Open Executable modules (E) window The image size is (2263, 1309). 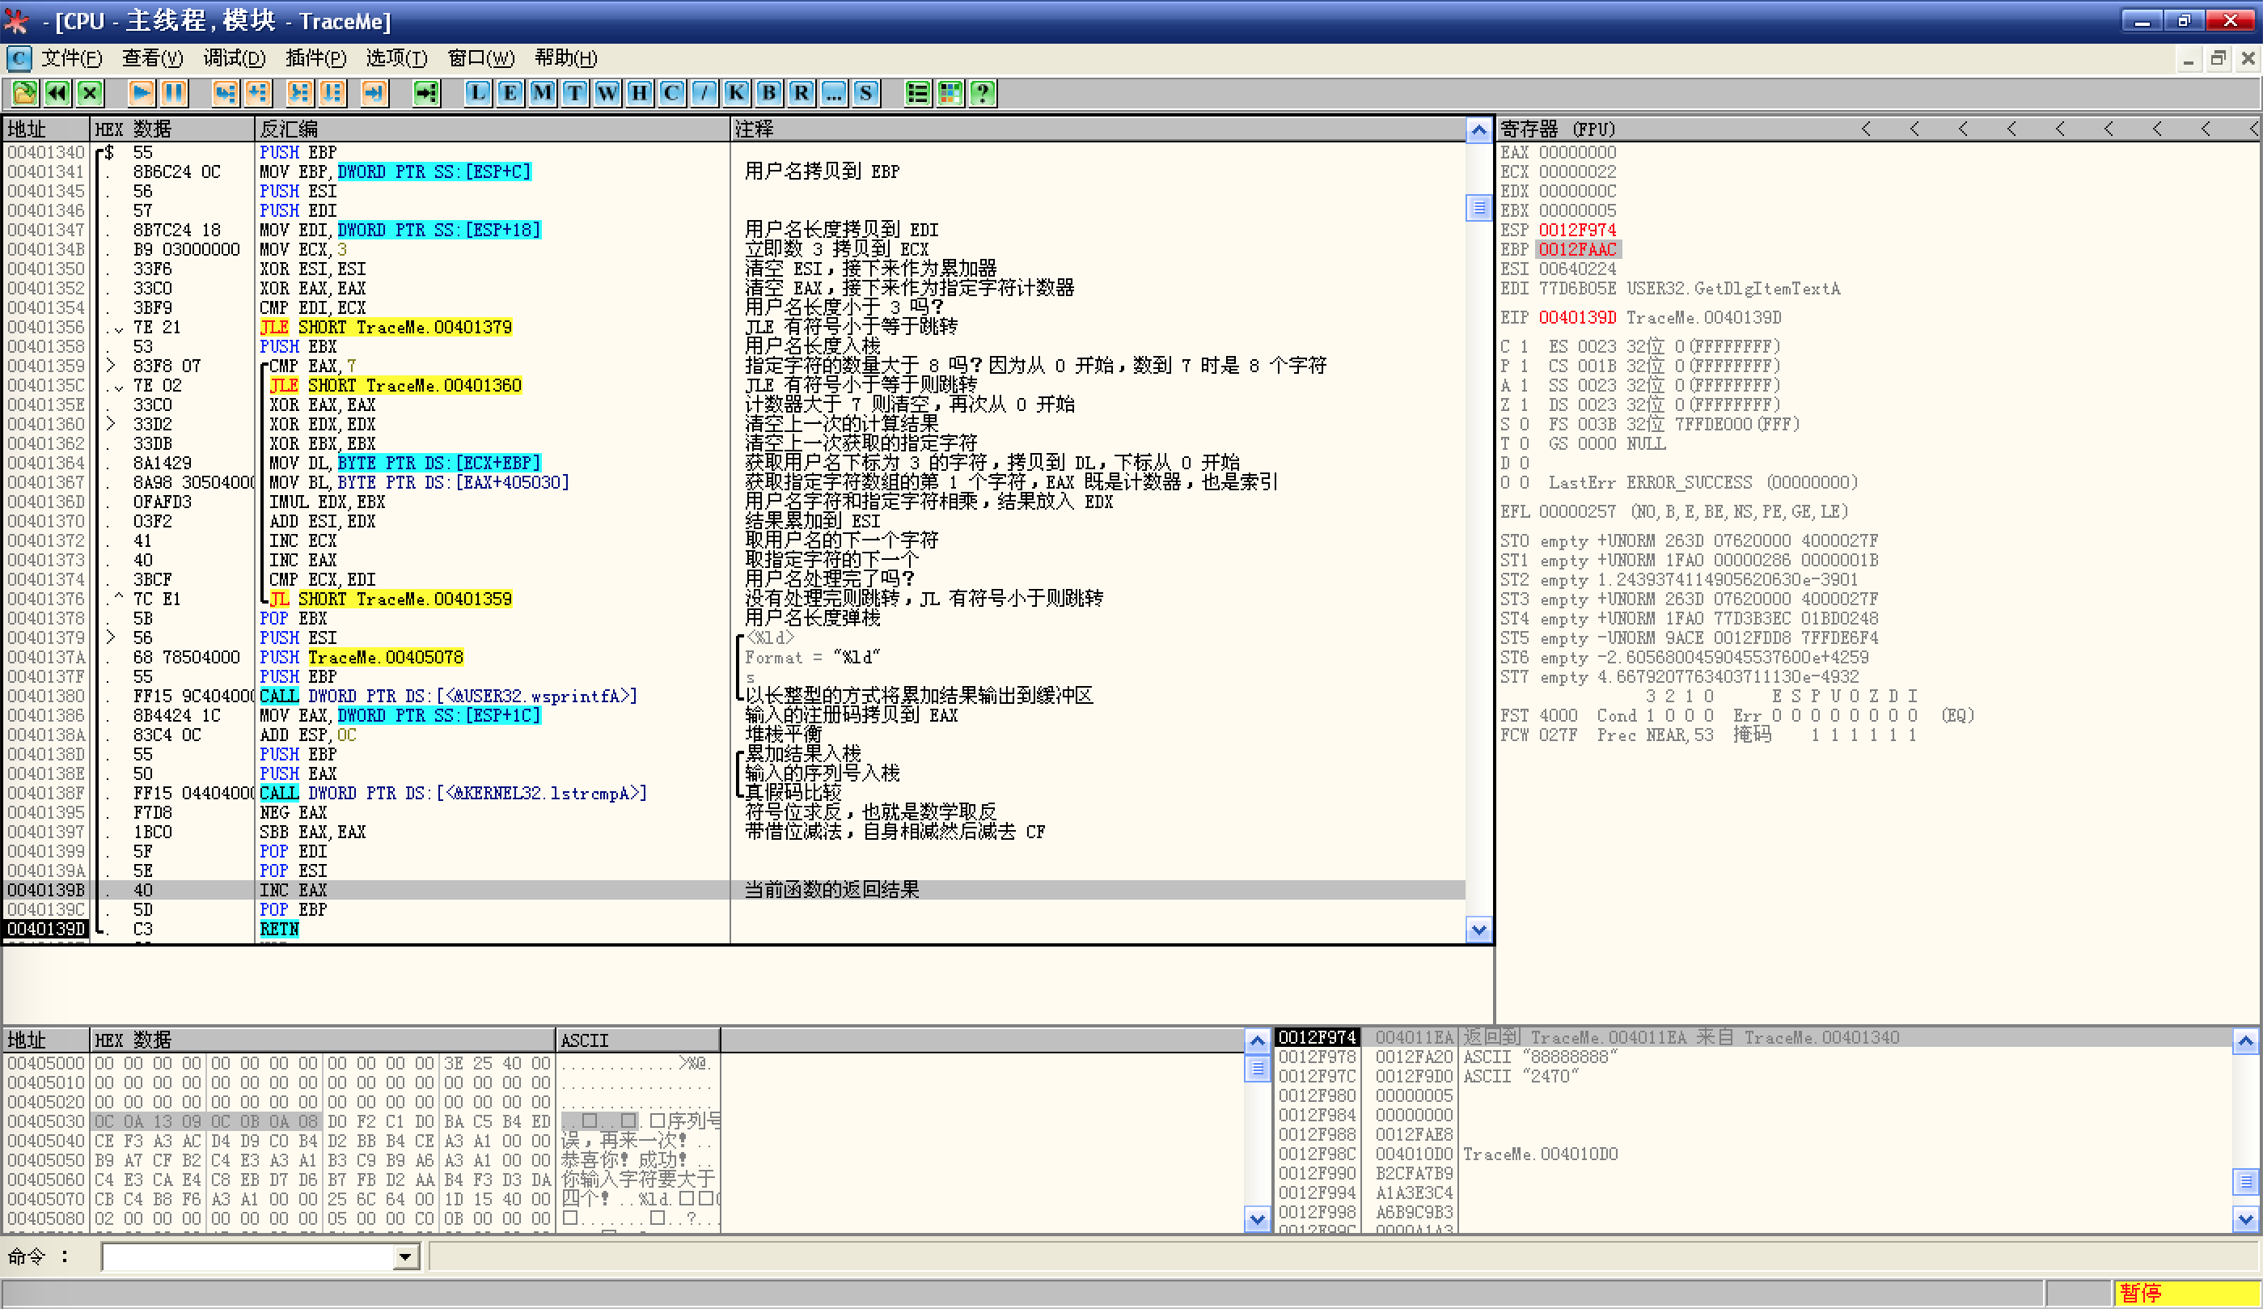(510, 92)
